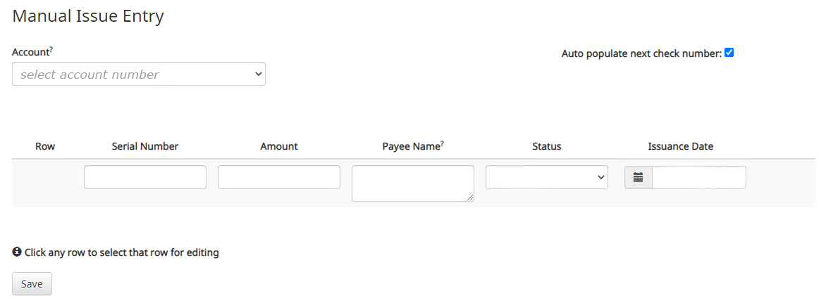Screen dimensions: 826x303
Task: Click the Payee Name help question mark
Action: coord(442,143)
